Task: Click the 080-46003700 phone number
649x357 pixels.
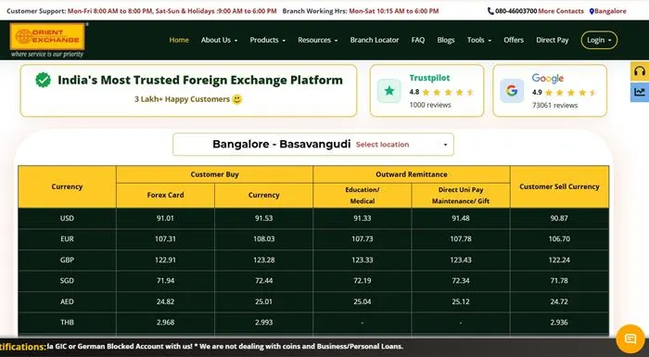Action: pyautogui.click(x=515, y=11)
